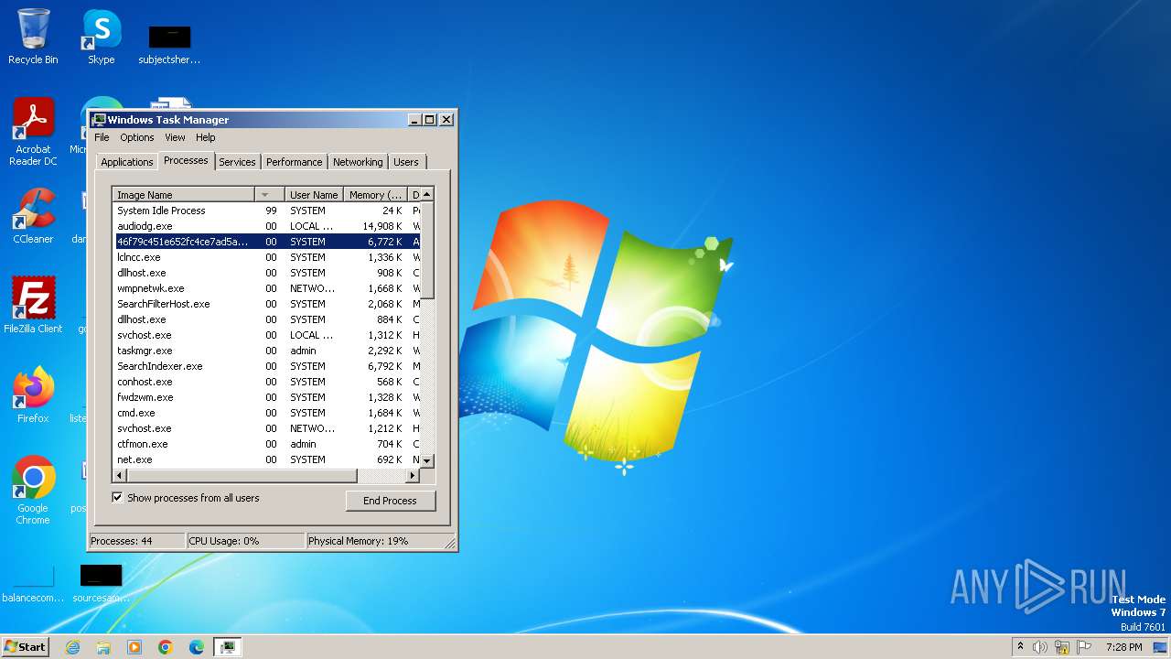Click the Task Manager taskbar button

pyautogui.click(x=228, y=647)
